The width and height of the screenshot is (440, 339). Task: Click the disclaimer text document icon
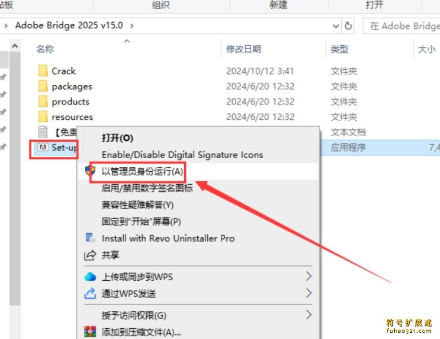pyautogui.click(x=43, y=132)
